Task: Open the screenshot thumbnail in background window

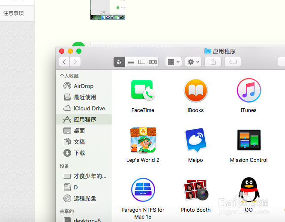Action: (108, 9)
